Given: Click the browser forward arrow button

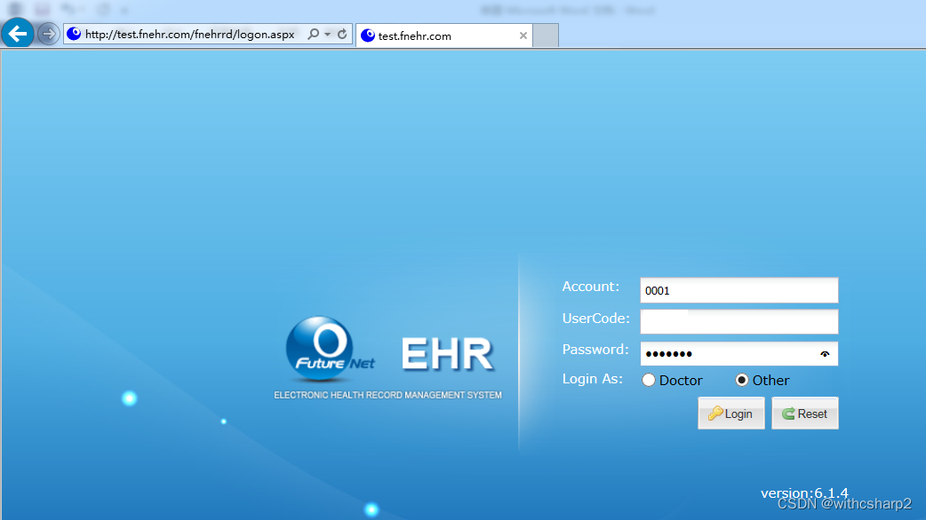Looking at the screenshot, I should (48, 34).
